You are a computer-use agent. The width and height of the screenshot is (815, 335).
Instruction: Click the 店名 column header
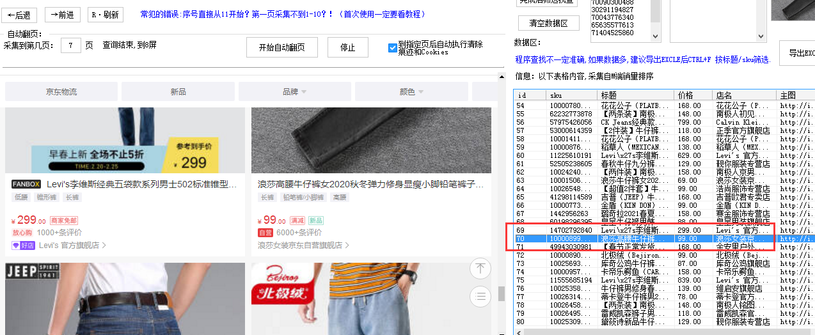point(745,95)
